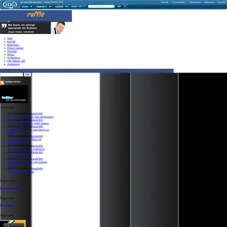The image size is (227, 227).
Task: Open the article link ending 'ryska atomsopor?'
Action: click(x=30, y=117)
